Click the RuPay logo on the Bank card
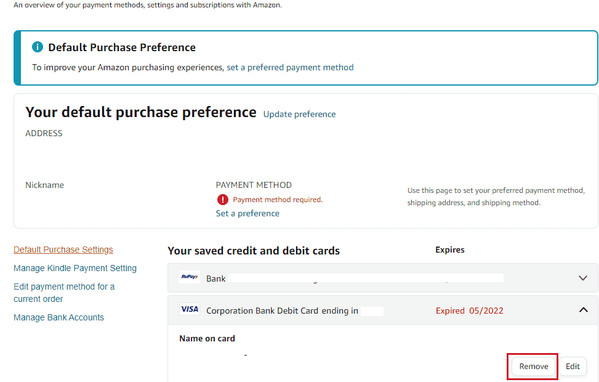The height and width of the screenshot is (382, 599). point(190,278)
